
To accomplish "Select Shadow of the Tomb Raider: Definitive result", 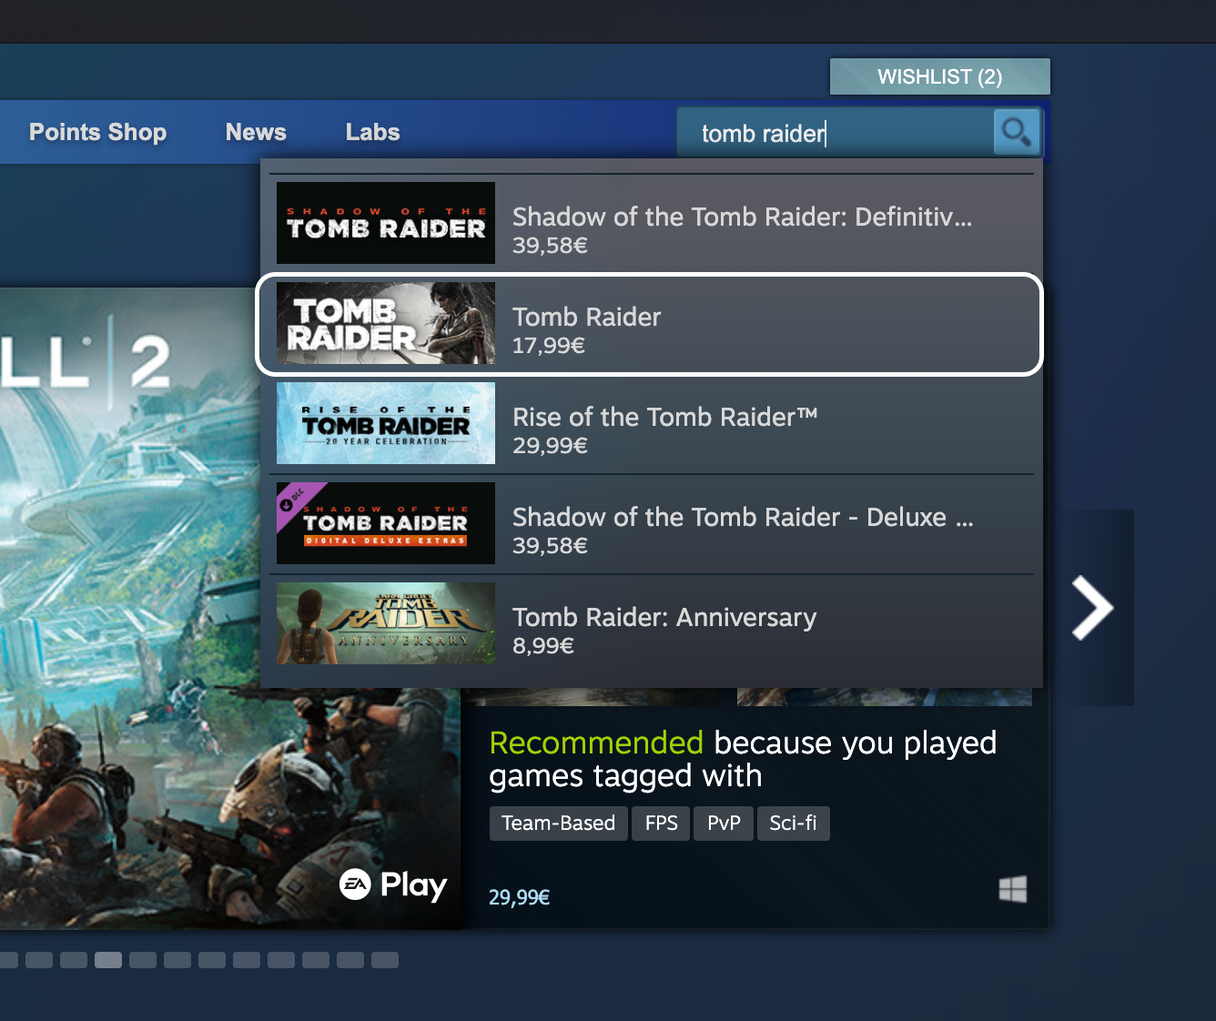I will (652, 224).
